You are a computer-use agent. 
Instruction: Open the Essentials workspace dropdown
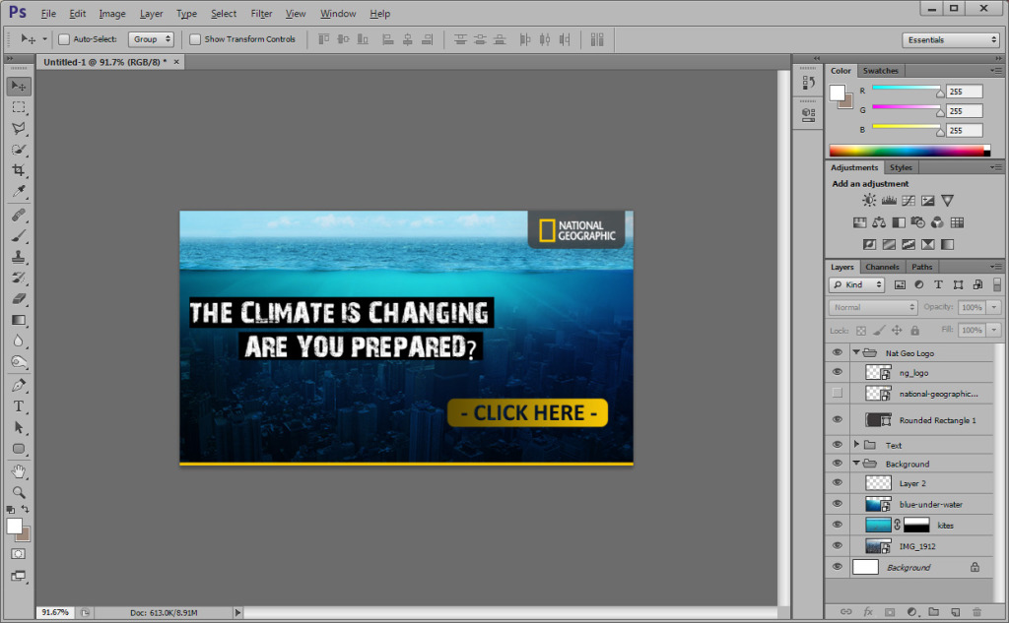(951, 39)
